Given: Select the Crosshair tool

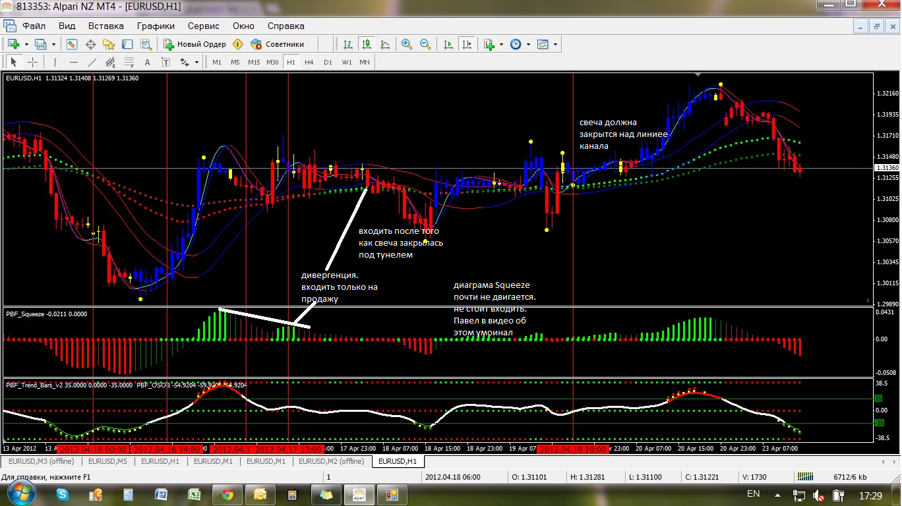Looking at the screenshot, I should (32, 62).
